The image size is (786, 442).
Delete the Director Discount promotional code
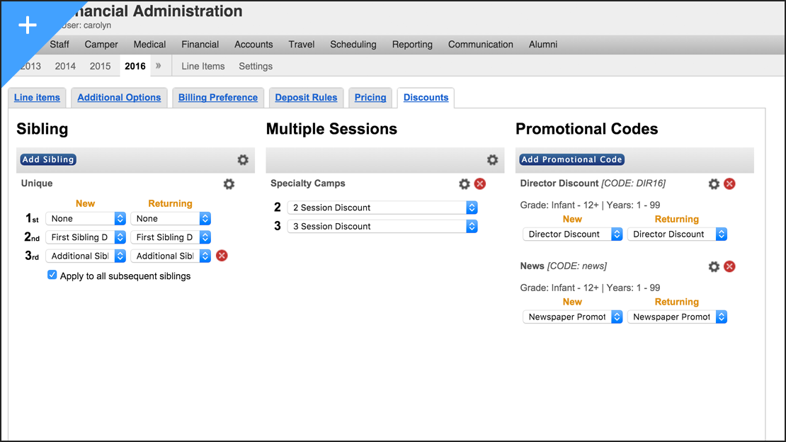[x=729, y=183]
